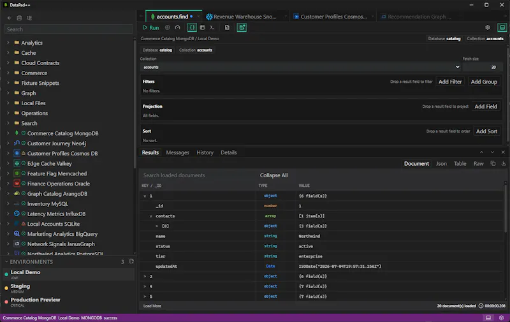Click the Marketing Analytics BigQuery icon

17,234
